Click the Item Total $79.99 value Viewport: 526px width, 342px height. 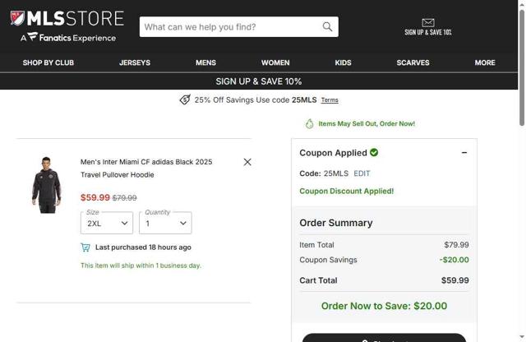click(x=457, y=245)
